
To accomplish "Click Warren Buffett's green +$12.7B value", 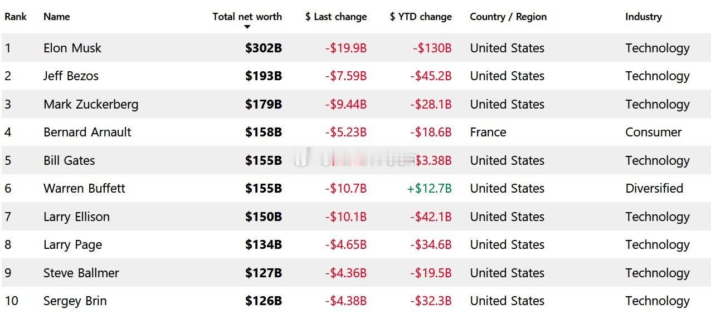I will 429,188.
